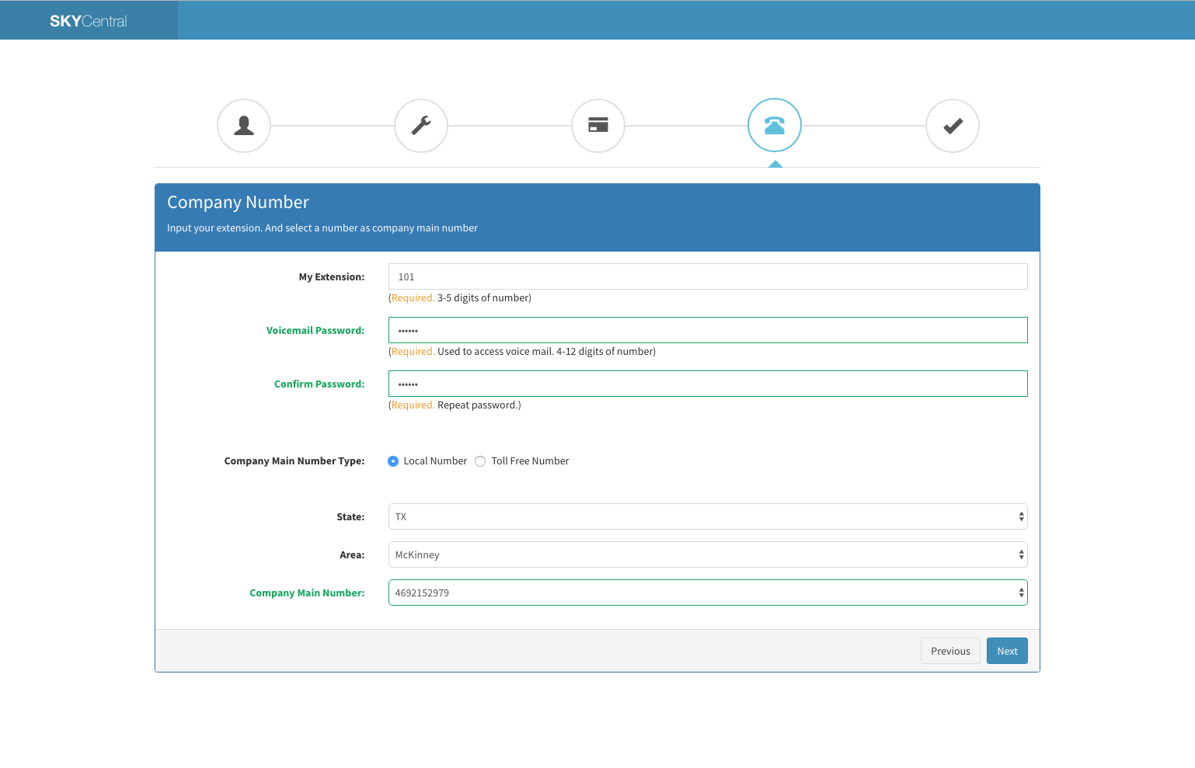Go back with the Previous button

(950, 651)
